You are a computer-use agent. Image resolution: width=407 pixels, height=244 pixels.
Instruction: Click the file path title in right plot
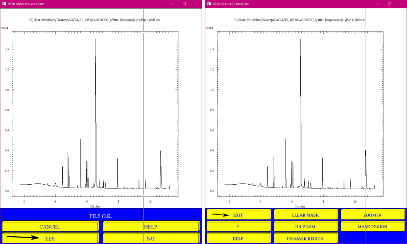coord(300,20)
